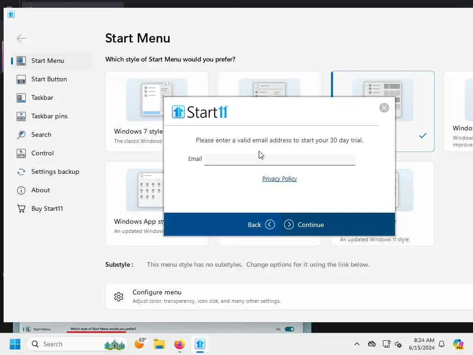Screen dimensions: 473x355
Task: Click the About info icon
Action: click(21, 190)
